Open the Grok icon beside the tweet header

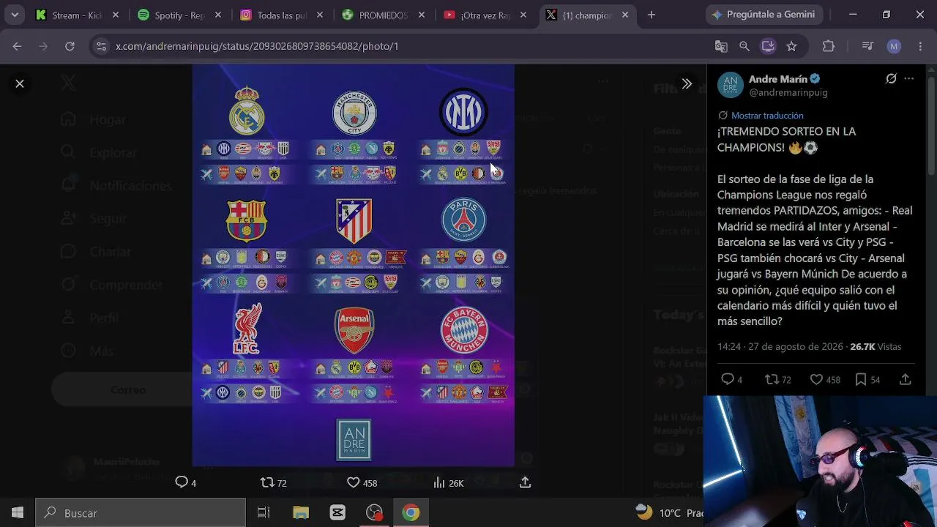tap(891, 79)
